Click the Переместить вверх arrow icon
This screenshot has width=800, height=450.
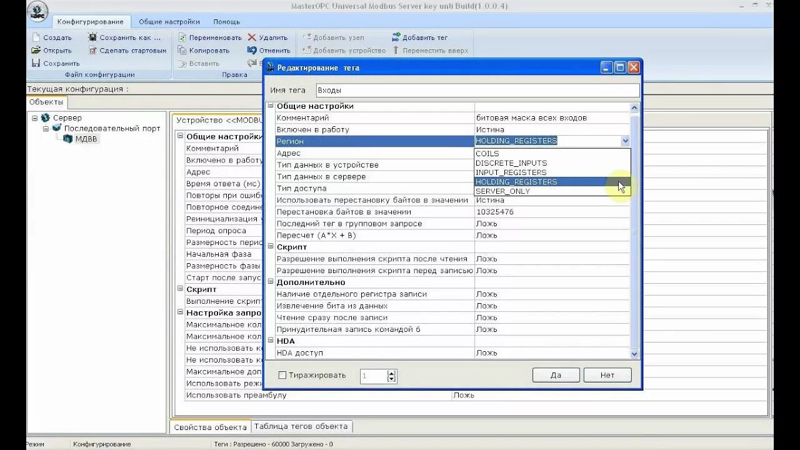coord(396,50)
